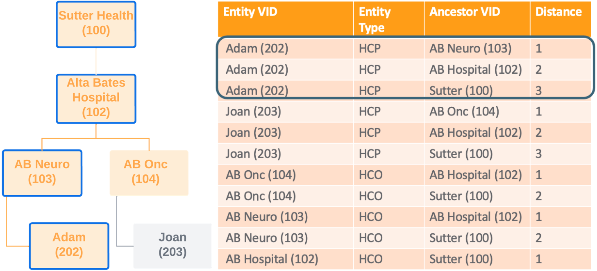Click HCO cell in the last table row
597x271 pixels.
(x=370, y=259)
